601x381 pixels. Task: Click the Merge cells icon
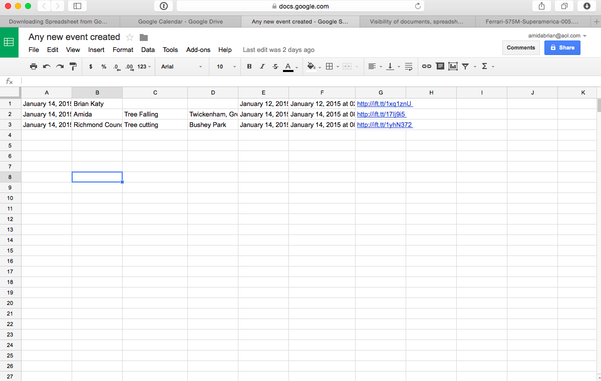[347, 66]
